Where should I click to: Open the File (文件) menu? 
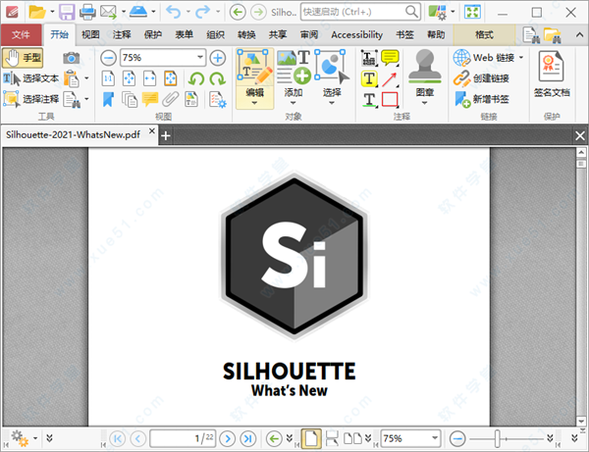(x=21, y=34)
